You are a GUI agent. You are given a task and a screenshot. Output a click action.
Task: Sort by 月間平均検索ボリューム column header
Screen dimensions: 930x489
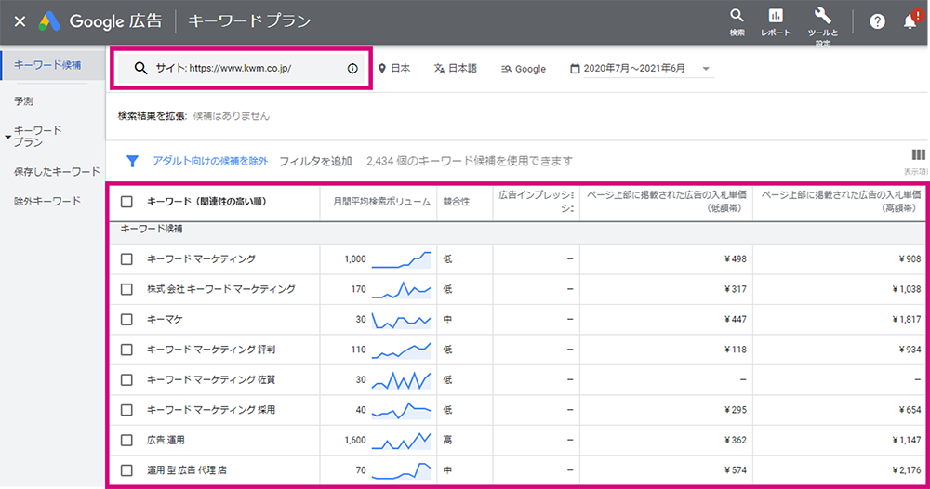(381, 202)
